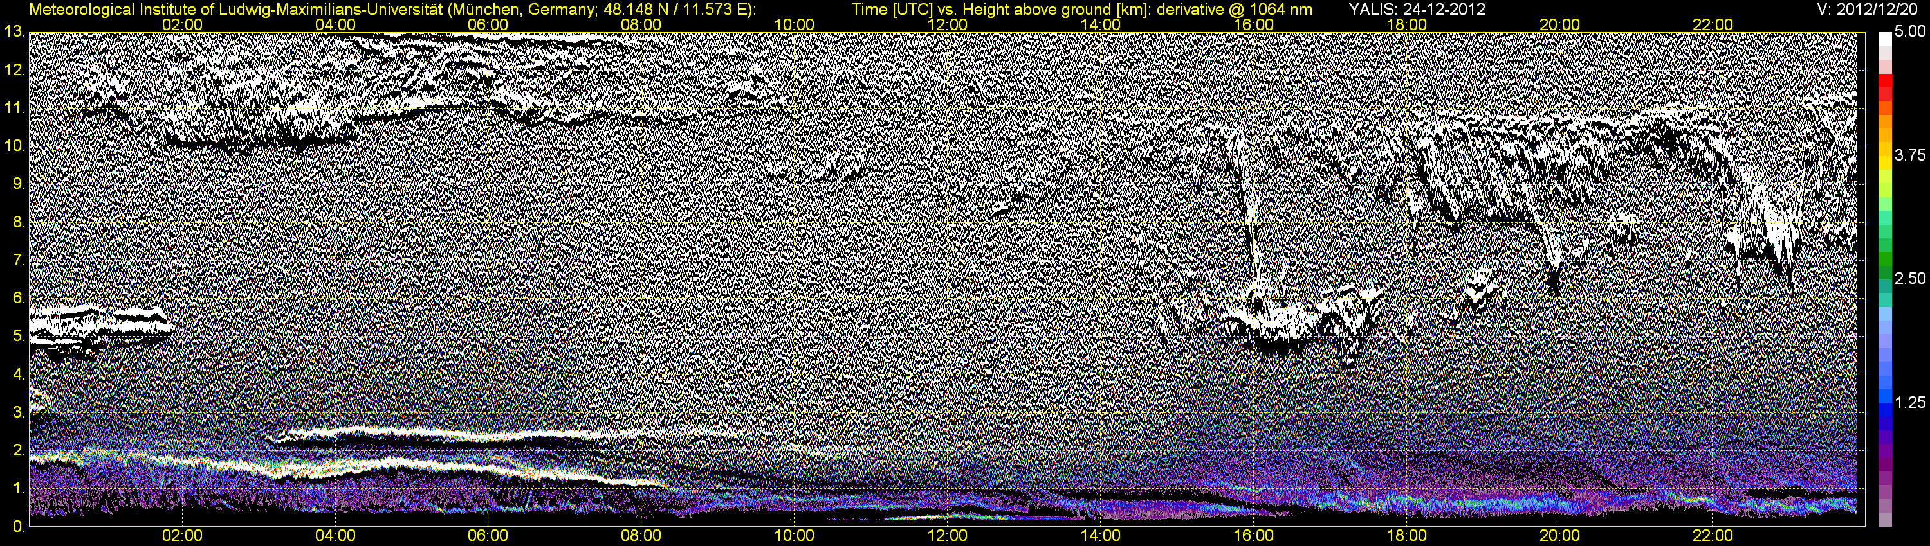The height and width of the screenshot is (546, 1930).
Task: Click the 12 km label on the height axis
Action: click(x=14, y=70)
